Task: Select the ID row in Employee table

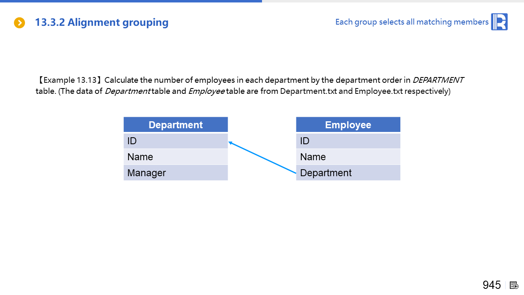Action: 348,141
